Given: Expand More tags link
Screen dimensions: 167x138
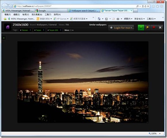Looking at the screenshot, I should [69, 30].
